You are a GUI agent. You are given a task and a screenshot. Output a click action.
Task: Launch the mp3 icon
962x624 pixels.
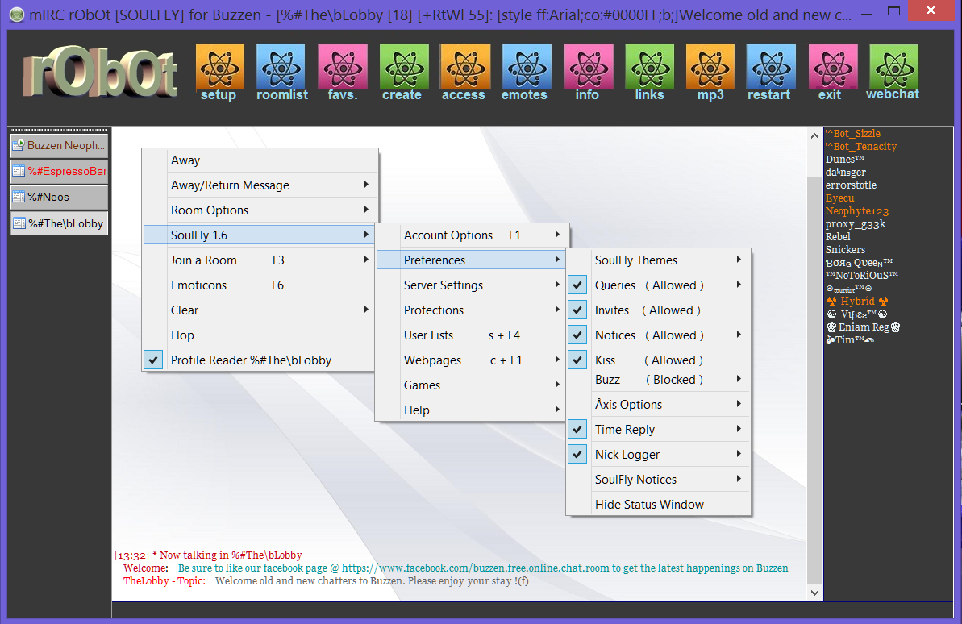pos(710,72)
